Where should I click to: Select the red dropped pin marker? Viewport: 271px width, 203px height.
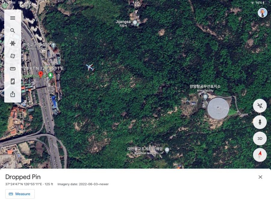[x=40, y=74]
